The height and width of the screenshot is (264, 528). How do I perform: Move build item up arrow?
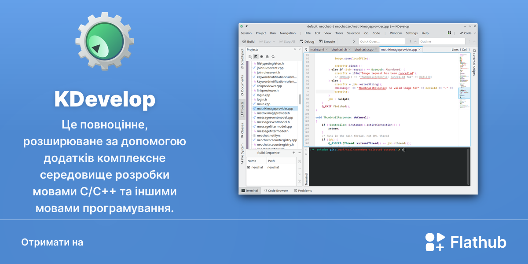click(300, 168)
